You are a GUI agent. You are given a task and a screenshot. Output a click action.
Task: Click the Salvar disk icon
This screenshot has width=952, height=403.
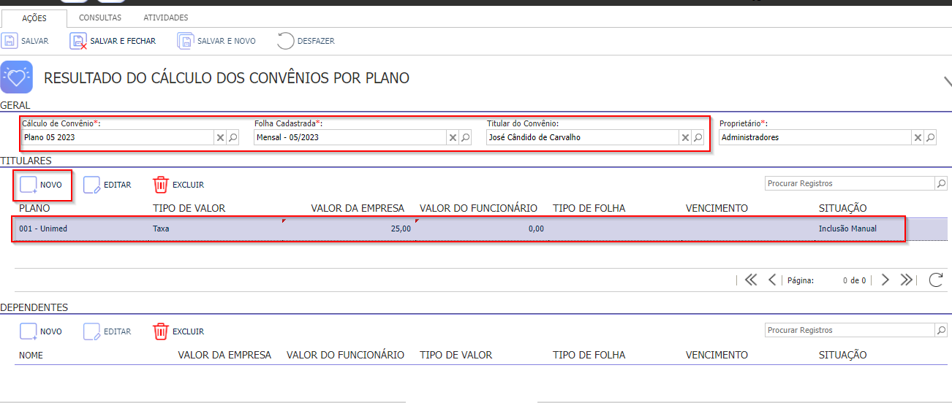10,41
